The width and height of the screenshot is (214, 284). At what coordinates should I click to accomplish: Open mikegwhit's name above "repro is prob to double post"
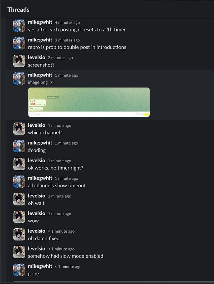pos(40,40)
